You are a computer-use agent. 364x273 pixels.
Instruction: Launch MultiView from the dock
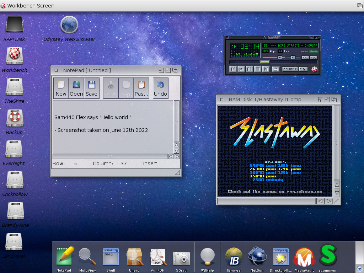pos(87,257)
